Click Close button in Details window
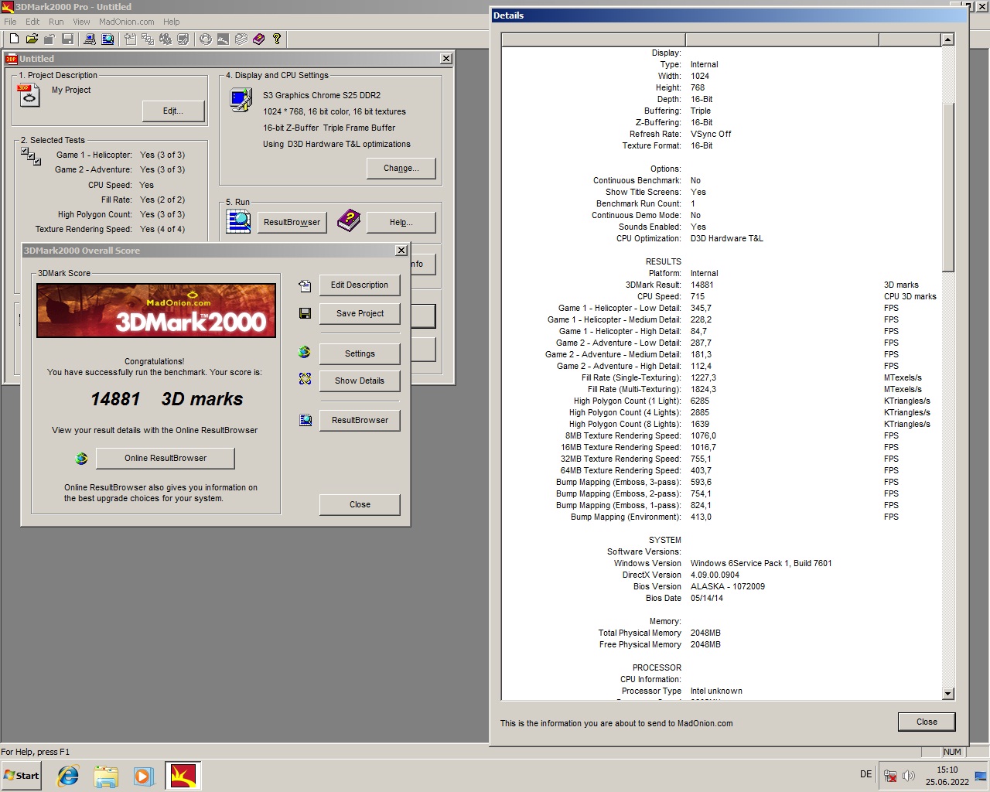 (x=927, y=722)
